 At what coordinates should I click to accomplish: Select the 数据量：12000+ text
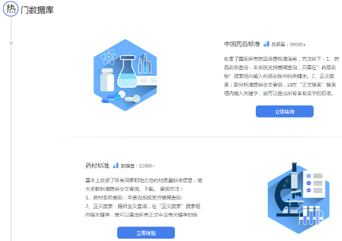point(138,166)
